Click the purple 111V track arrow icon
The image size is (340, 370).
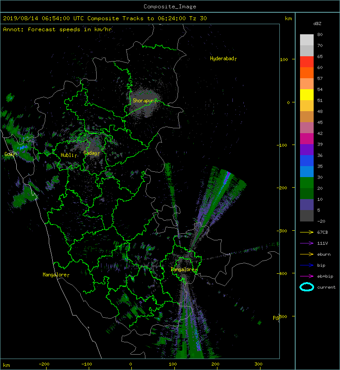307,243
